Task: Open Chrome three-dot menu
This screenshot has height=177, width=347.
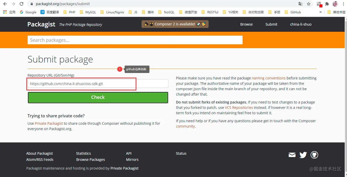Action: 343,4
